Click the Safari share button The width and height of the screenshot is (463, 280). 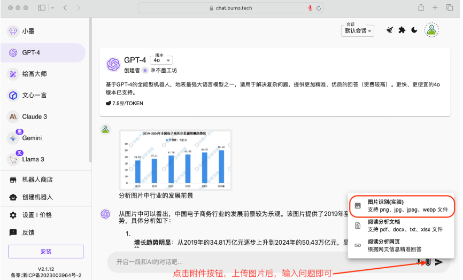[421, 7]
